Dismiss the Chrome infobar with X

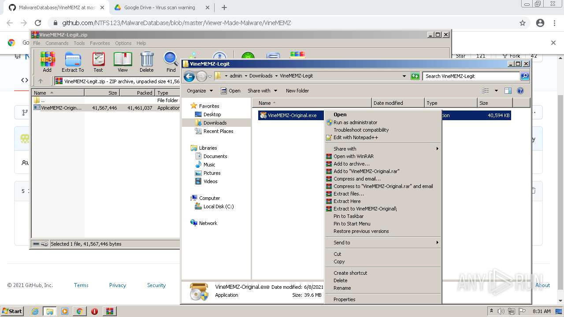coord(553,43)
